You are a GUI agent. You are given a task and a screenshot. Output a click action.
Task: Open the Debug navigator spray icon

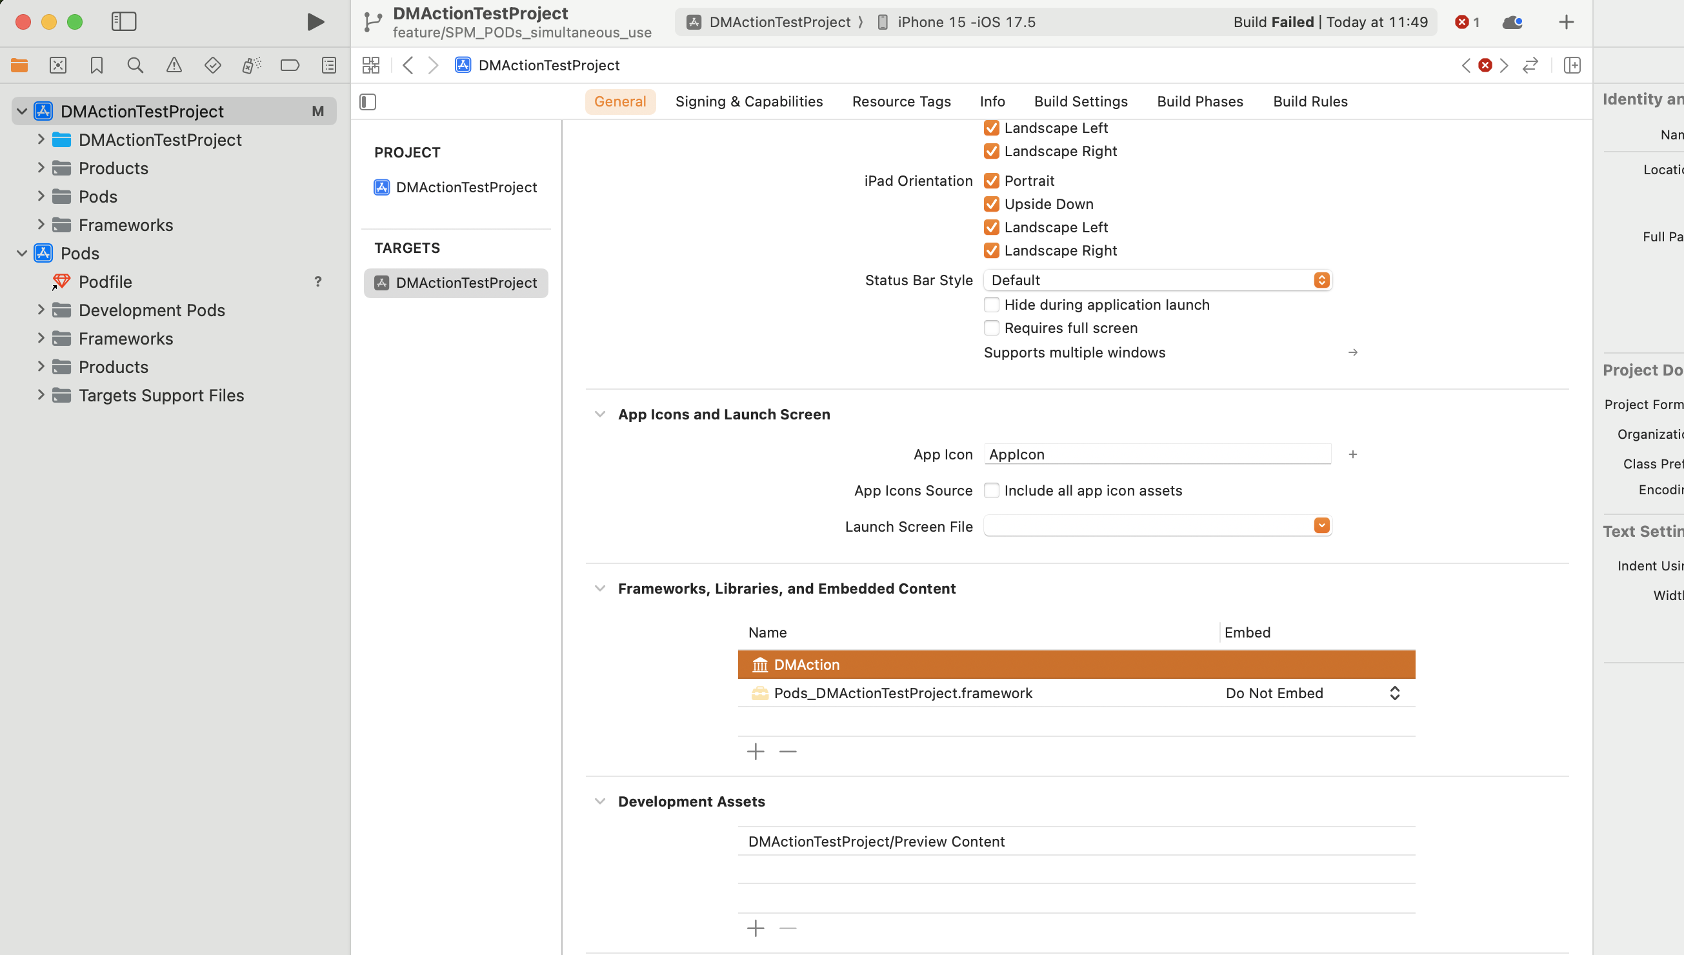251,65
